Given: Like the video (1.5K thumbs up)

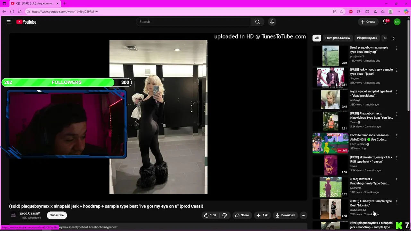Looking at the screenshot, I should (x=210, y=215).
